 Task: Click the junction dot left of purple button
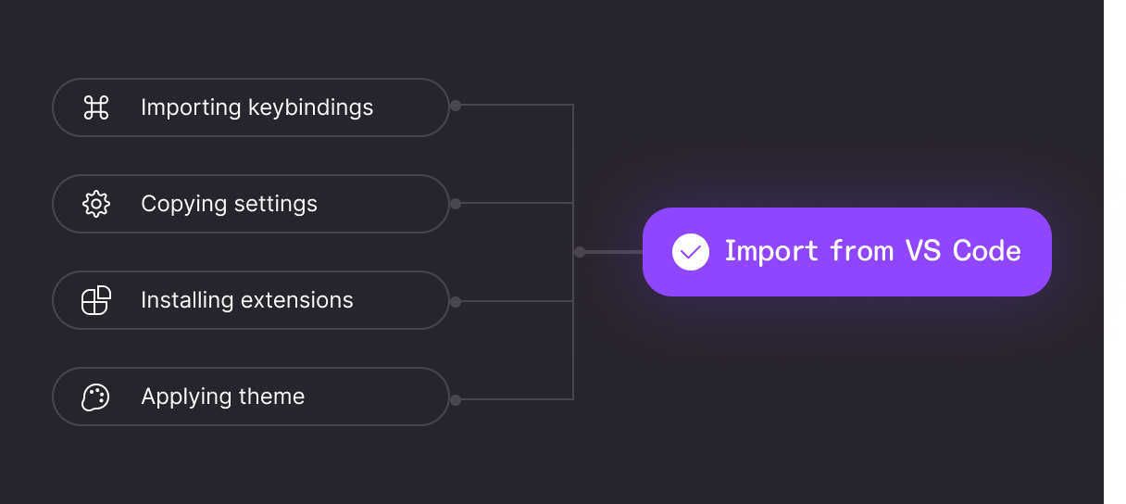tap(580, 252)
